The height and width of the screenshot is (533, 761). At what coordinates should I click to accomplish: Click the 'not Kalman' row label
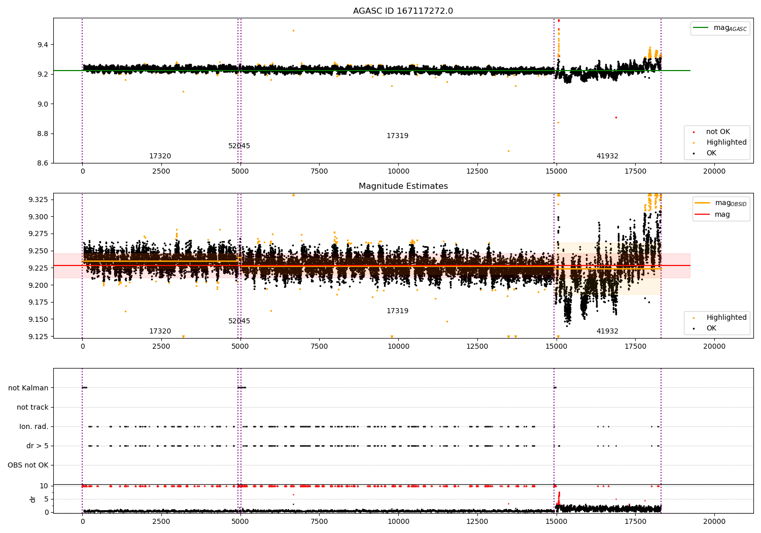(x=28, y=388)
